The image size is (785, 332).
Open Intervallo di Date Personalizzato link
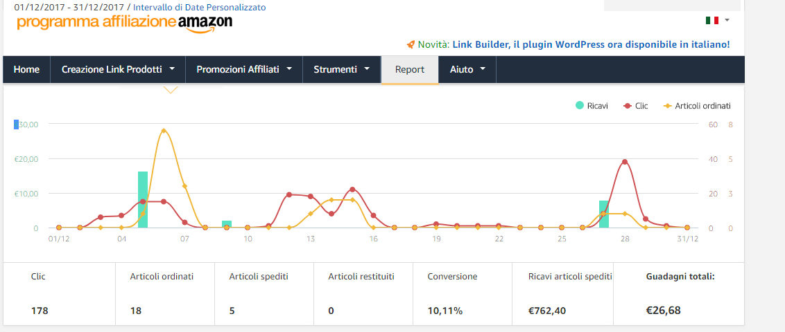199,8
